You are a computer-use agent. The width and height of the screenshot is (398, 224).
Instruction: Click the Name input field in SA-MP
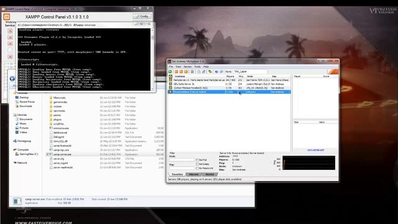point(250,72)
